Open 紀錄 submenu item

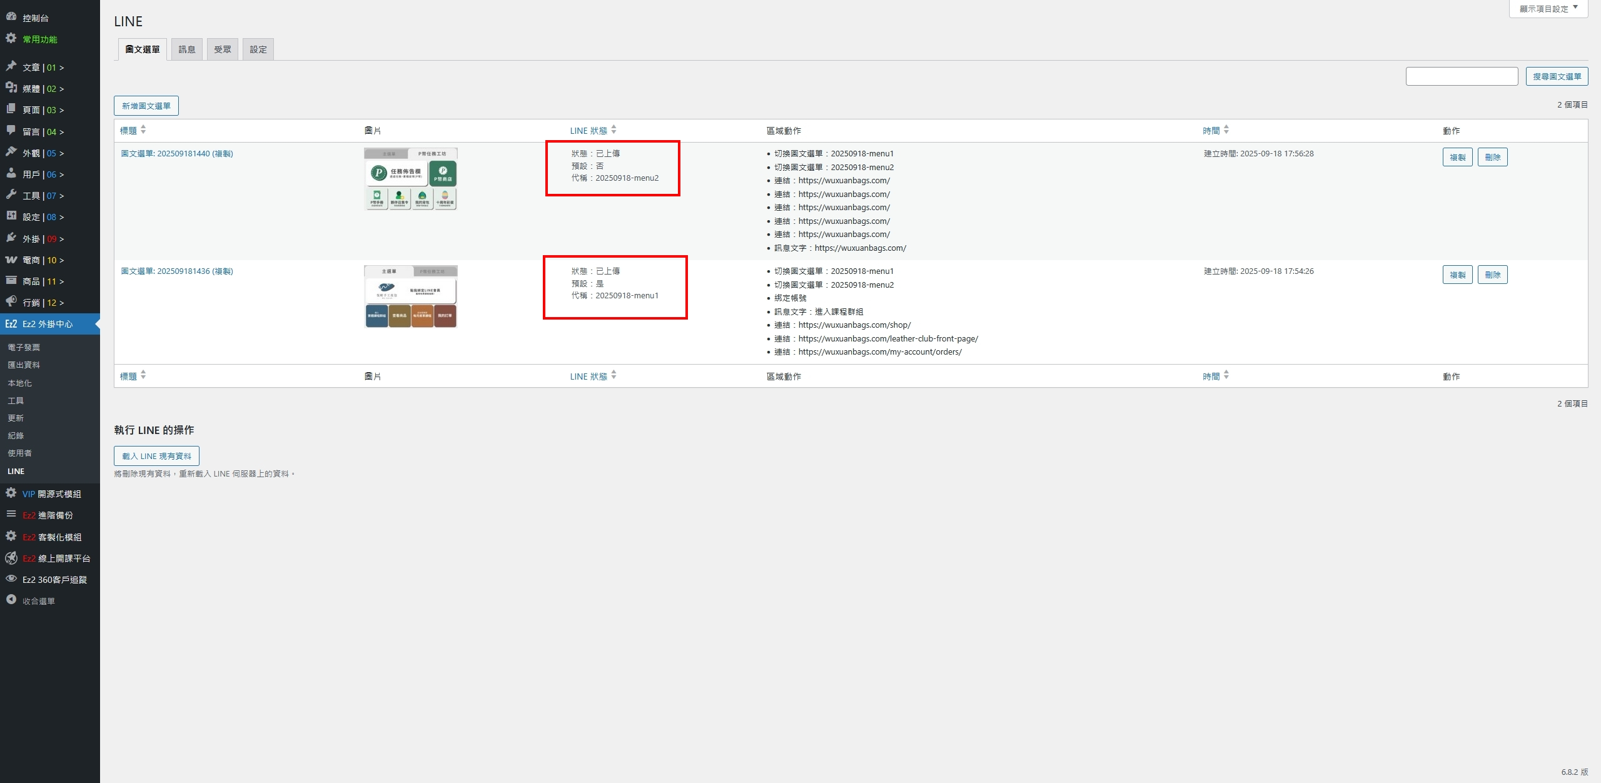coord(16,435)
